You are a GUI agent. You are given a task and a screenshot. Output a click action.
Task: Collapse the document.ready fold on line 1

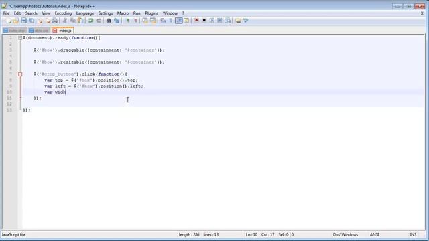coord(20,38)
